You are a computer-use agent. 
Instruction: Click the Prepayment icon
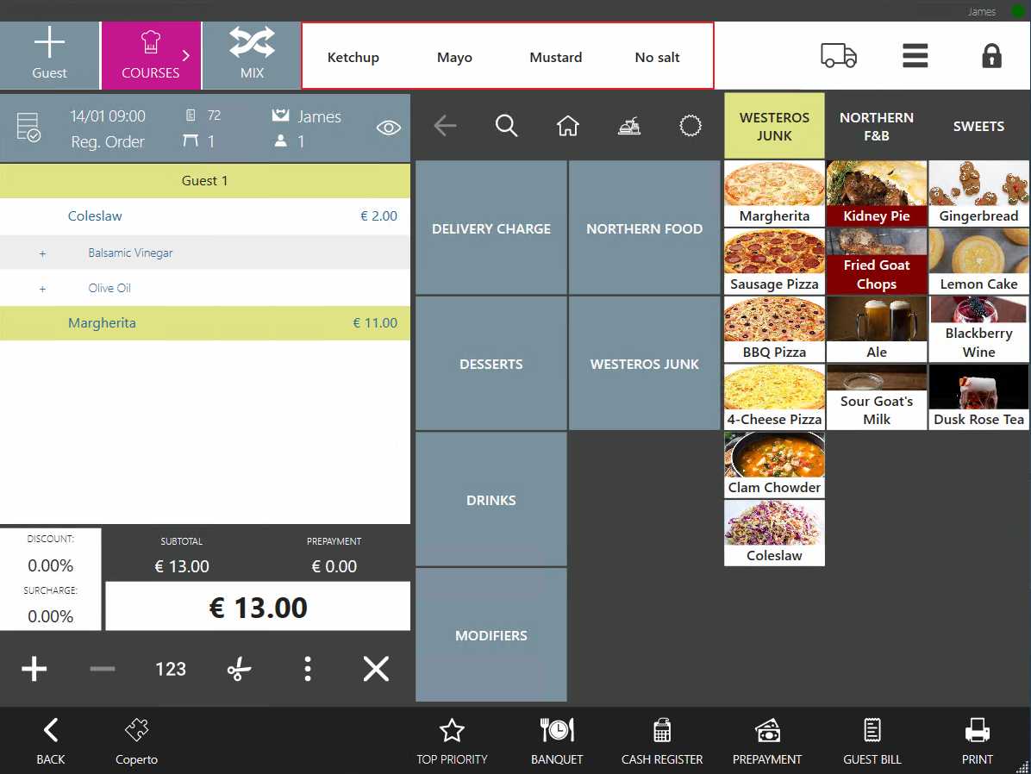pos(766,740)
